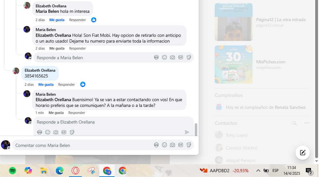The height and width of the screenshot is (177, 319).
Task: Toggle Me gusta on hola m interesa comment
Action: tap(57, 20)
